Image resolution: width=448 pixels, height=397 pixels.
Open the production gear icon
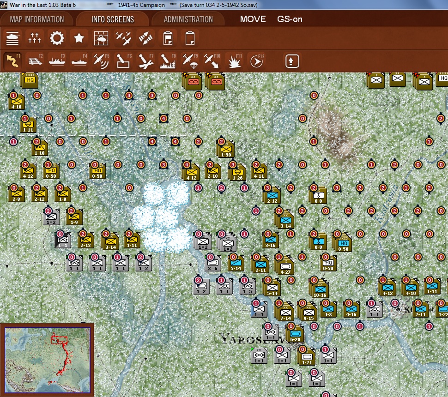click(57, 38)
